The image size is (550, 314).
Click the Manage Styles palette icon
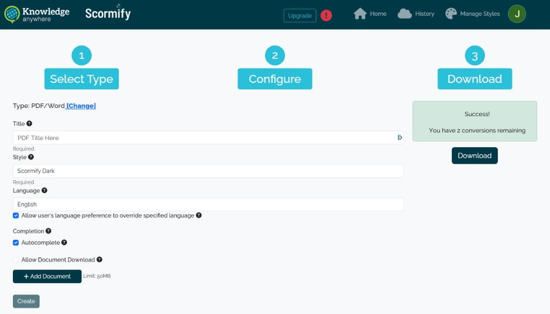pyautogui.click(x=451, y=13)
